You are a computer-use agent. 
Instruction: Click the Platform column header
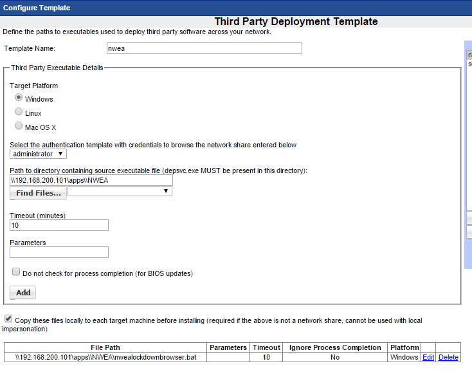404,347
